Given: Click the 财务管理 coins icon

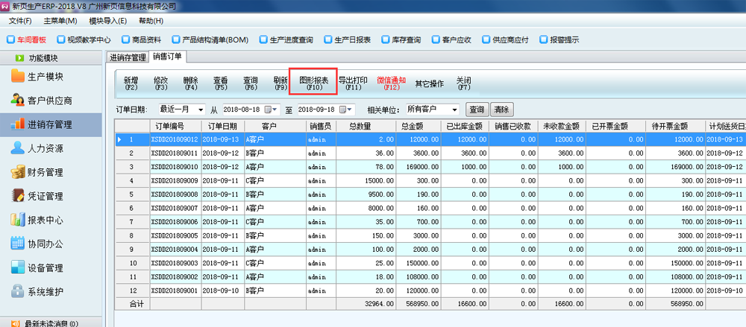Looking at the screenshot, I should pos(17,172).
